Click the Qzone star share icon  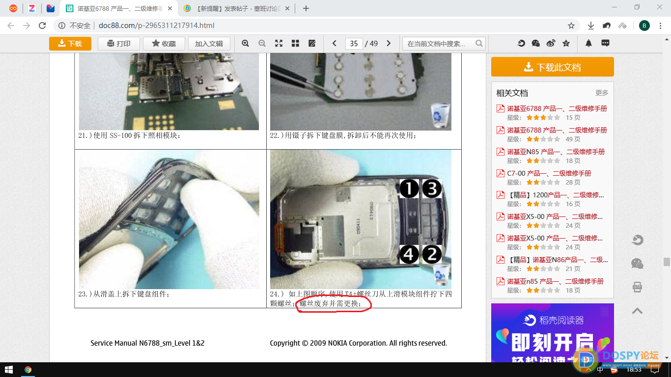click(x=566, y=43)
